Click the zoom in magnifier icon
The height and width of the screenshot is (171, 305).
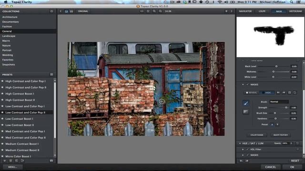[154, 11]
